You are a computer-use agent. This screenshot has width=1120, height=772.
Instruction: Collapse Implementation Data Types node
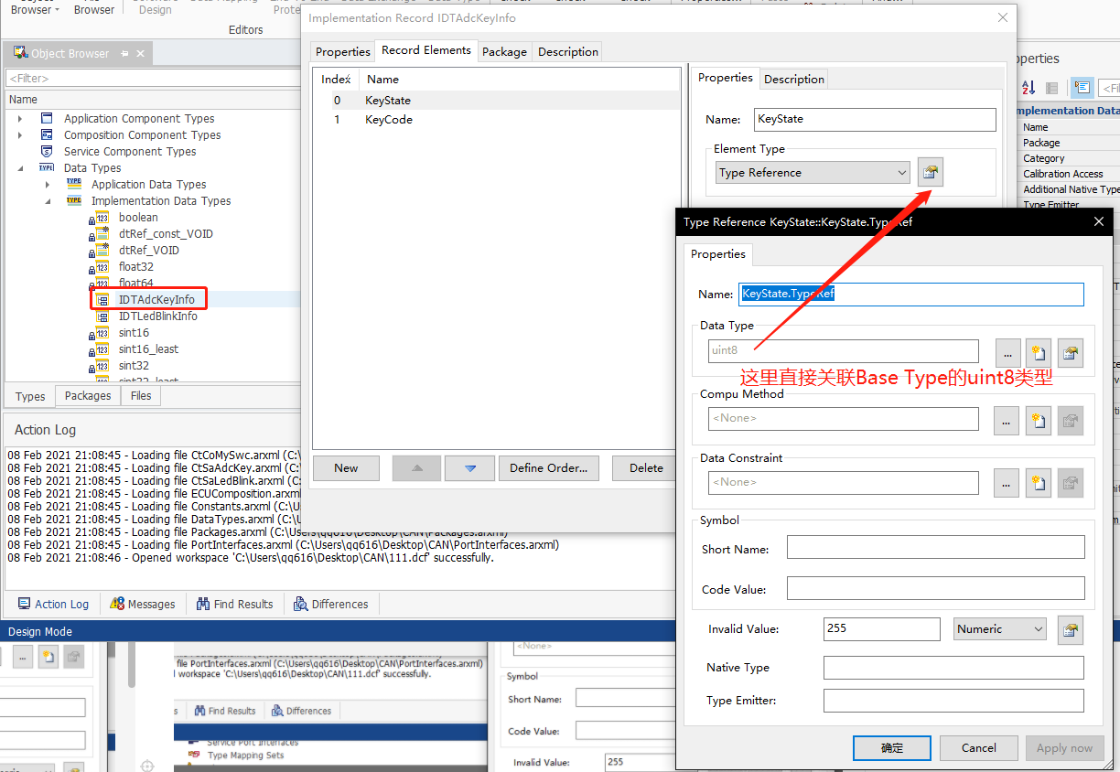click(x=48, y=201)
